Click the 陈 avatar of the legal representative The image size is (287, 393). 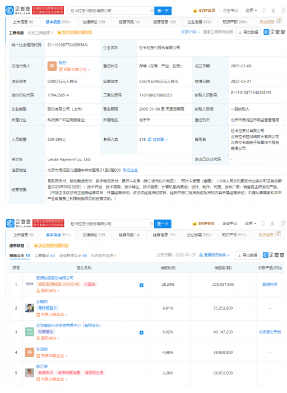(52, 66)
